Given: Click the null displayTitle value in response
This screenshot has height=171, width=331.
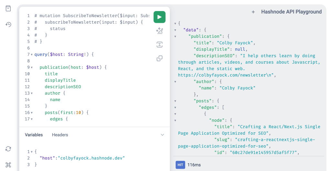Looking at the screenshot, I should pyautogui.click(x=240, y=49).
